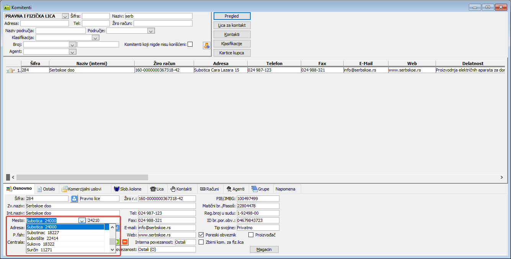This screenshot has width=511, height=259.
Task: Click the horizontal scrollbar under the grid
Action: pos(82,178)
